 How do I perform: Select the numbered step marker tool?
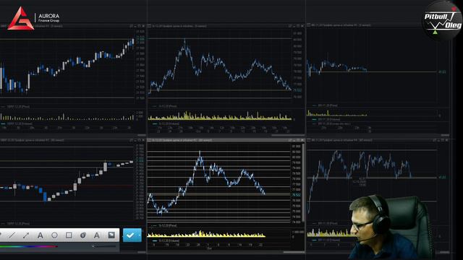point(83,235)
